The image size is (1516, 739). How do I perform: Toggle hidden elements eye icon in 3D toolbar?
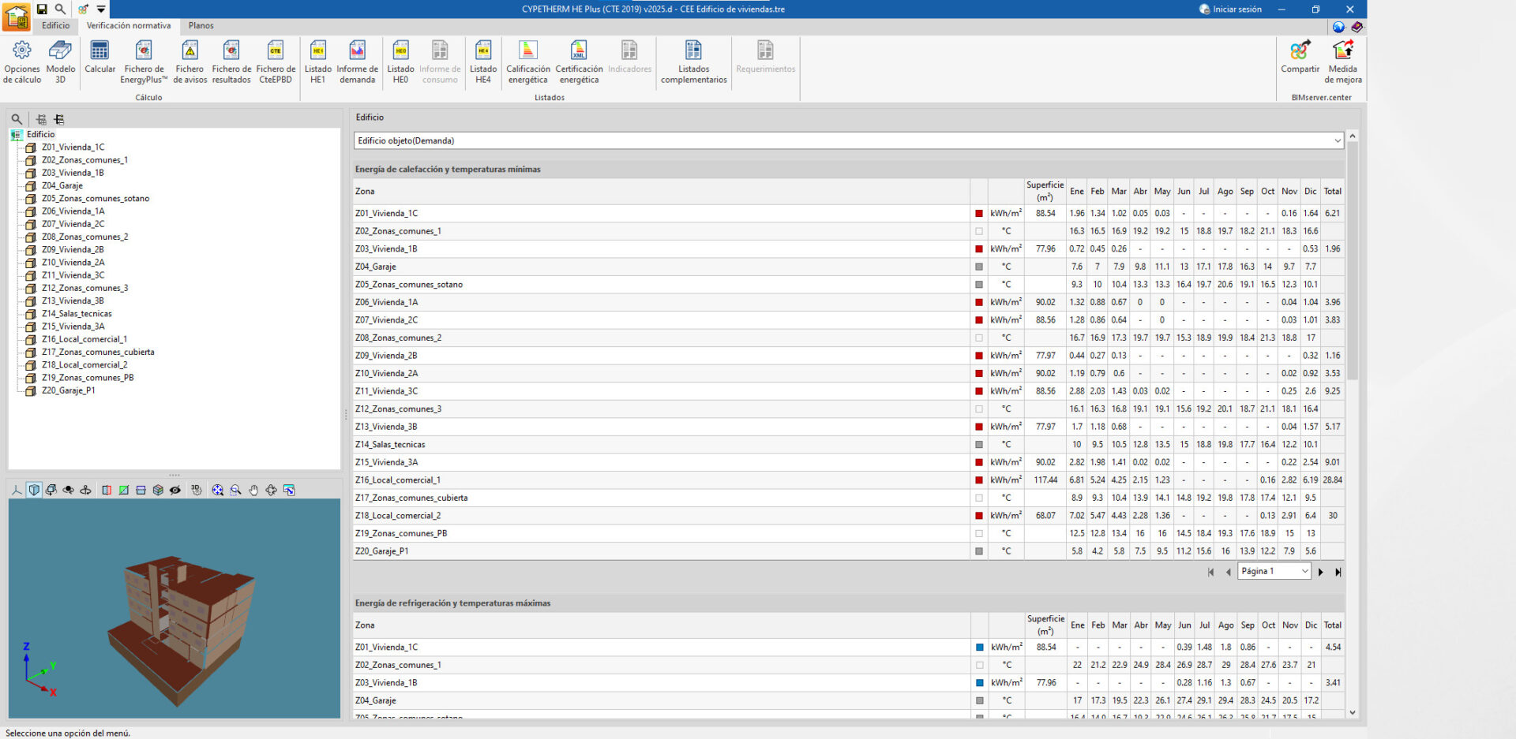(x=175, y=491)
